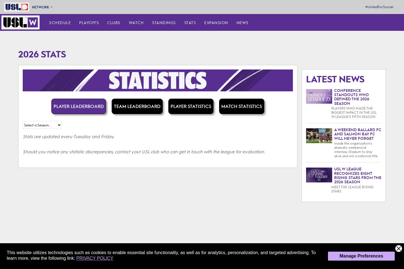
Task: Click the 'Latest News' heading
Action: (335, 79)
